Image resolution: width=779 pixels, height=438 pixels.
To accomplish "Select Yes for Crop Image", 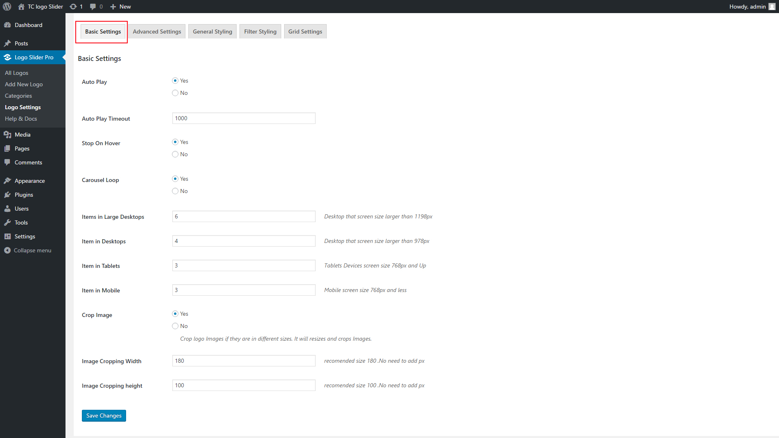I will (175, 314).
